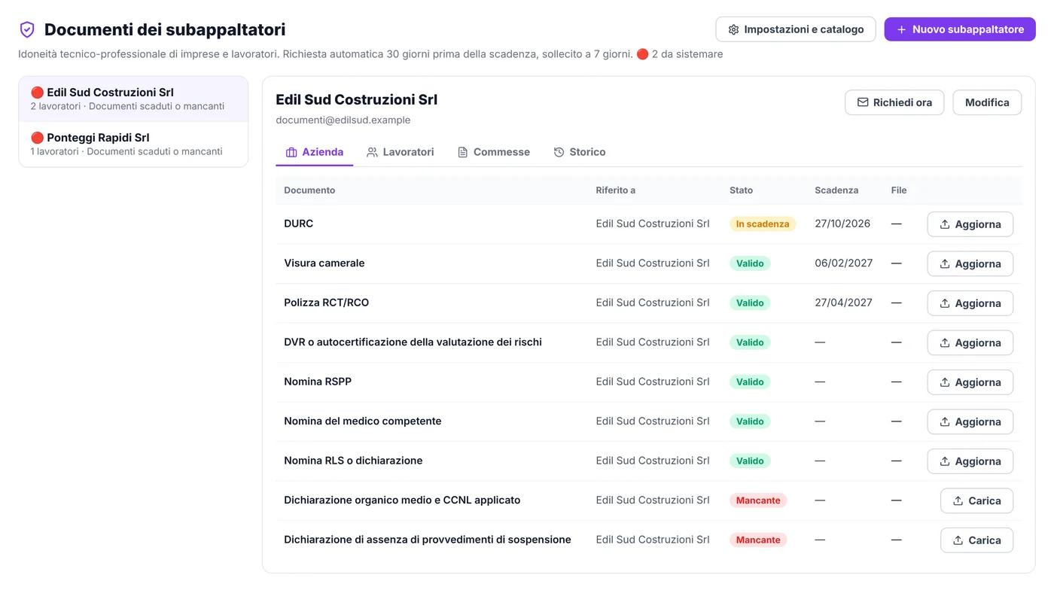This screenshot has width=1054, height=590.
Task: Click the documenti@edilsud.example email address
Action: 343,120
